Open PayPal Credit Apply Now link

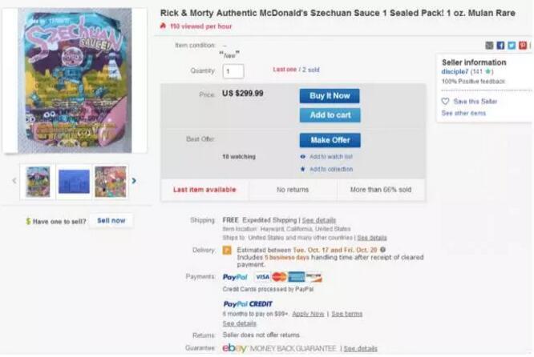coord(309,314)
